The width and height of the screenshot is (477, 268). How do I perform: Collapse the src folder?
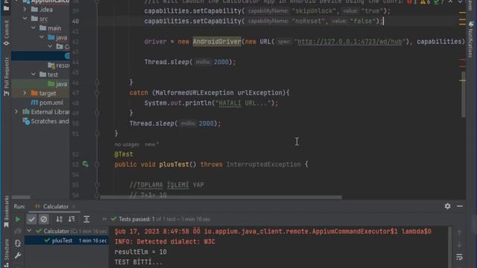25,19
